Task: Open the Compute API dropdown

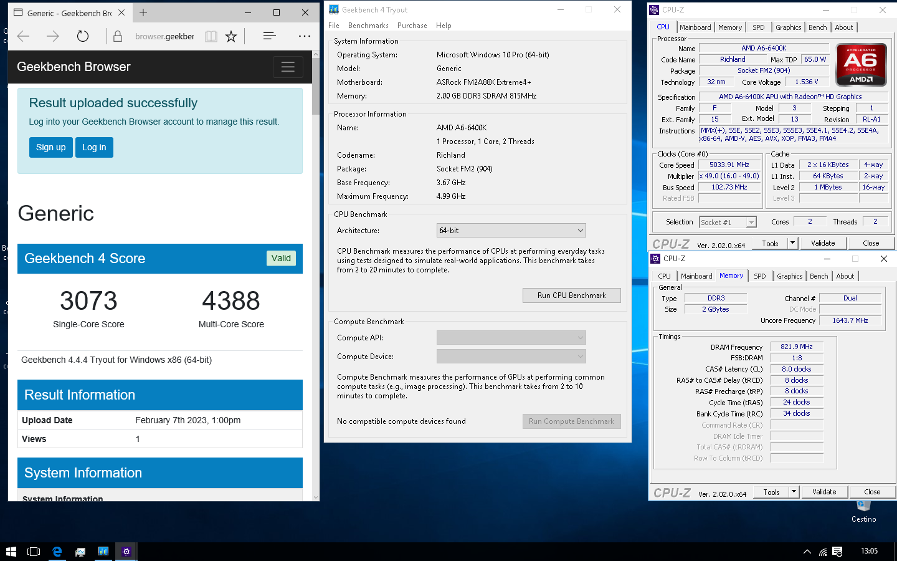Action: click(511, 338)
